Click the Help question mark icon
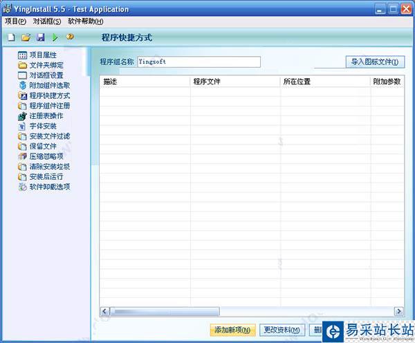This screenshot has height=343, width=415. click(x=70, y=37)
